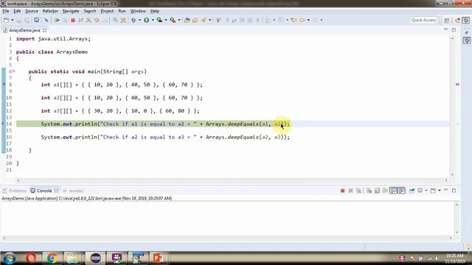The height and width of the screenshot is (265, 472).
Task: Click the External Tools run icon
Action: point(173,20)
